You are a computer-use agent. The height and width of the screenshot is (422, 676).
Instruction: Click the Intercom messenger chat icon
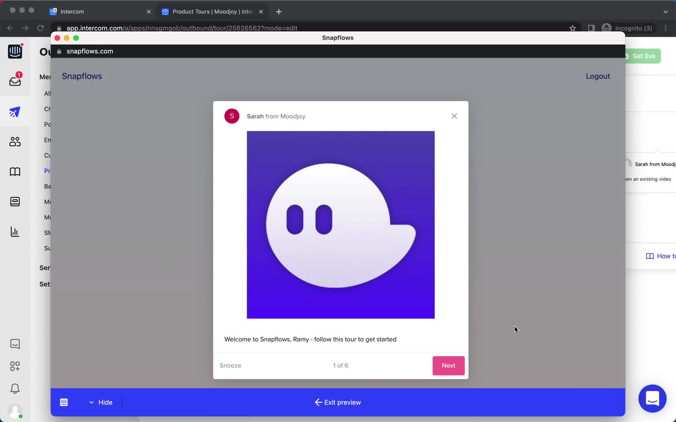point(652,399)
